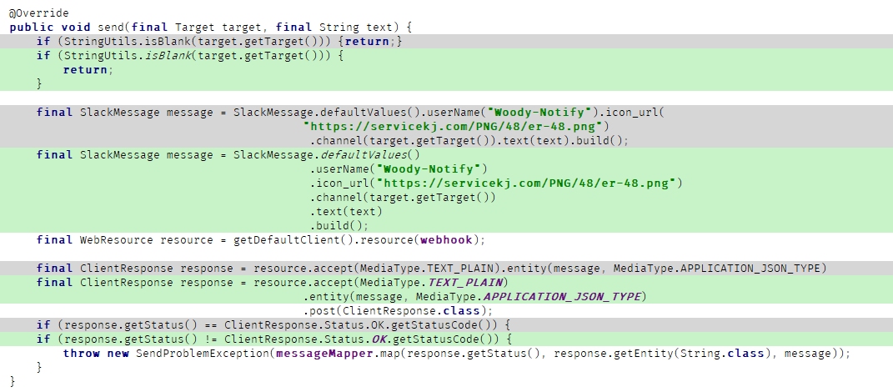Click '{return;}' on the gray isBlank line
Viewport: 893px width, 392px height.
click(370, 42)
